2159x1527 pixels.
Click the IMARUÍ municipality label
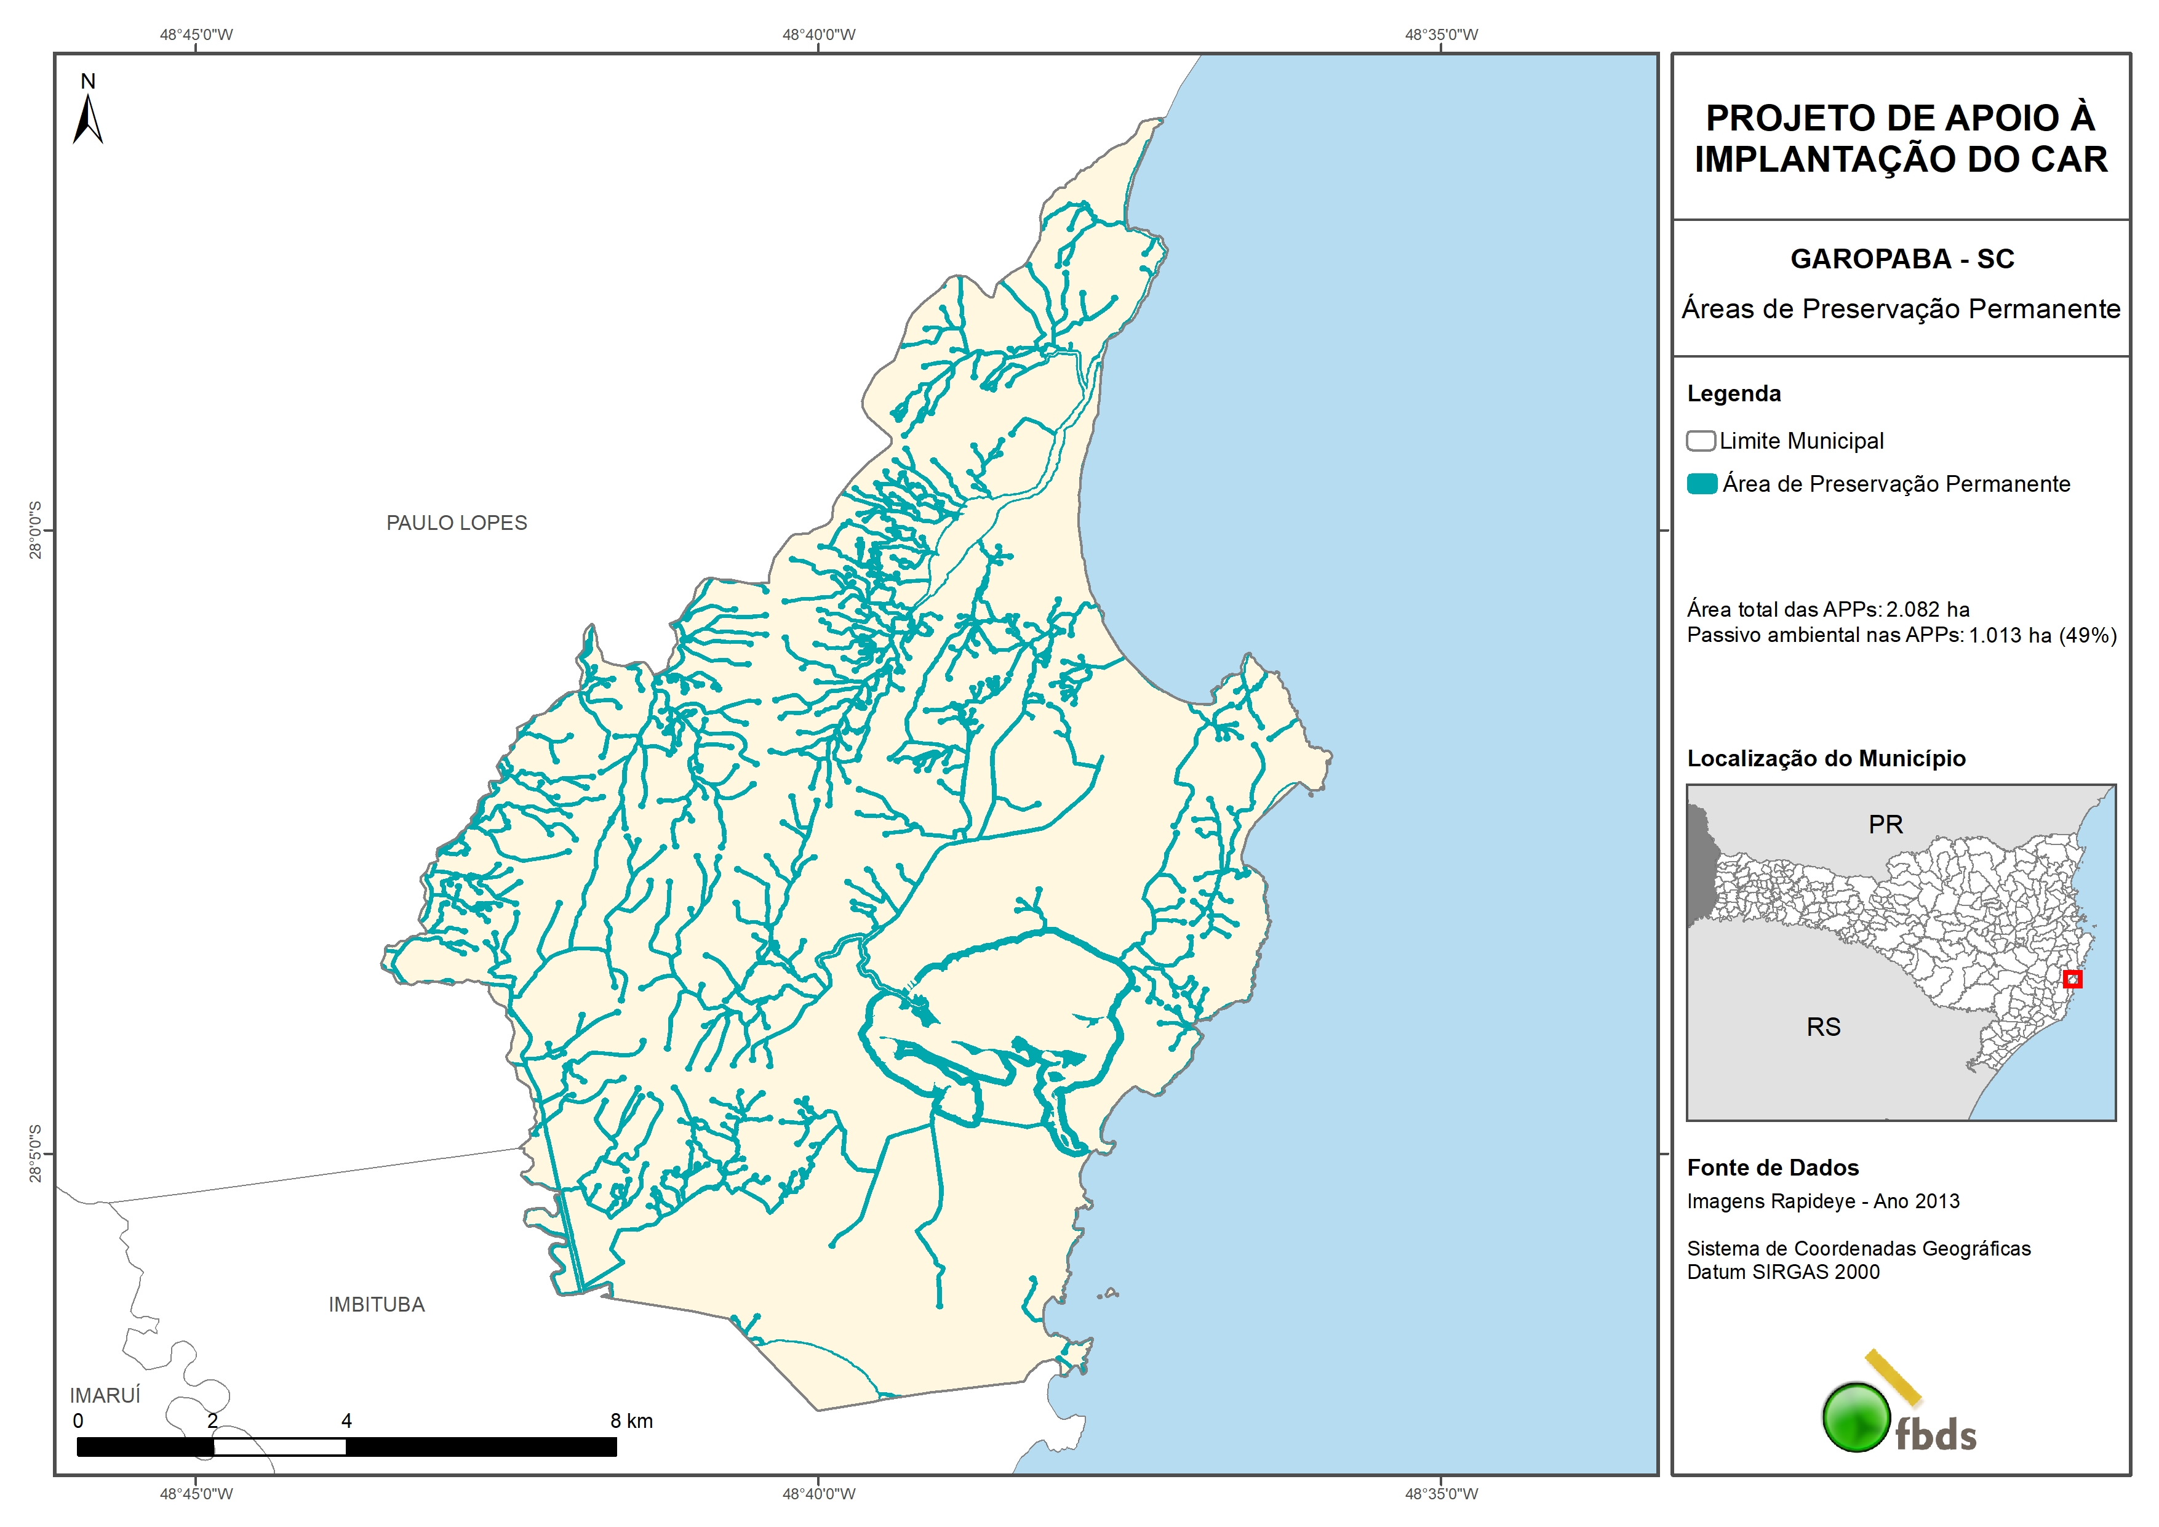pyautogui.click(x=105, y=1395)
